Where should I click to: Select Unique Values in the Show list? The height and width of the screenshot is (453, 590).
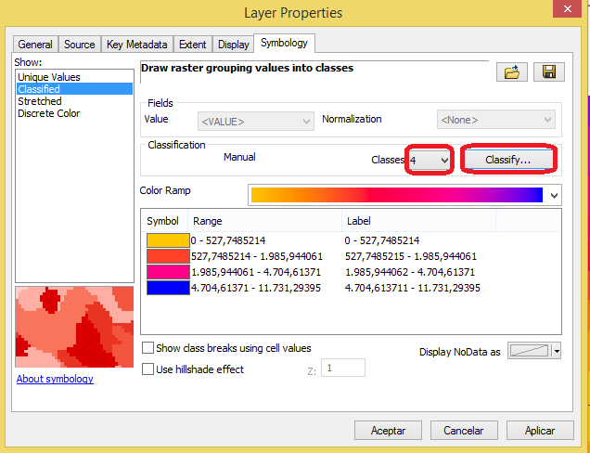pos(48,77)
